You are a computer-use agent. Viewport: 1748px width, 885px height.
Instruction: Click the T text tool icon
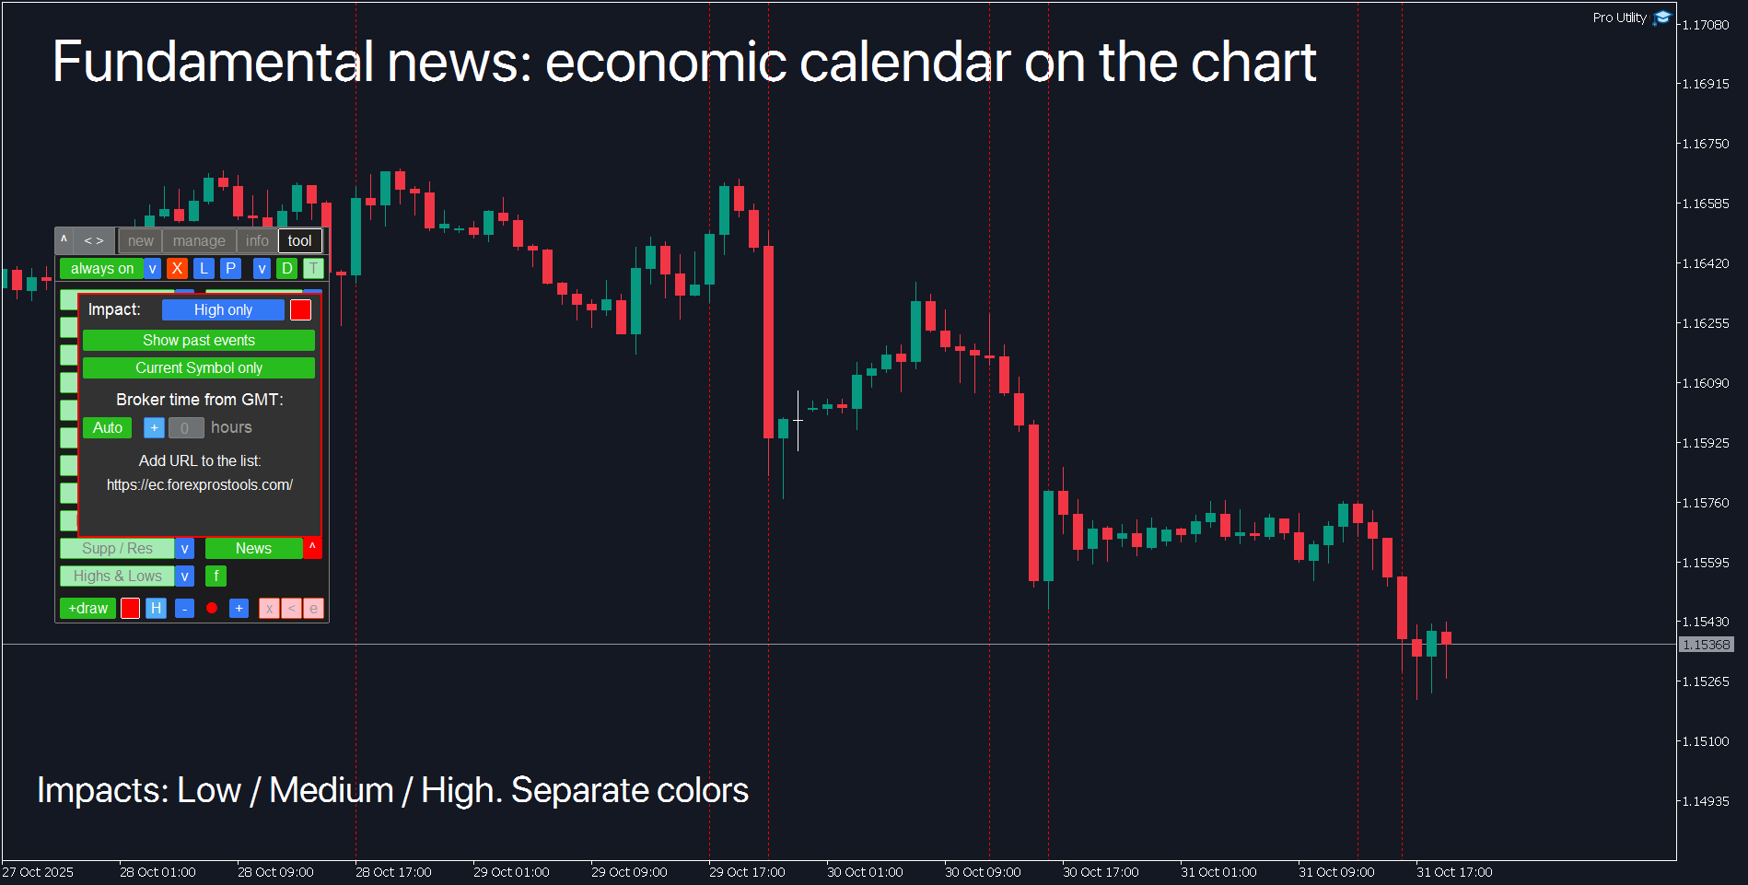[x=312, y=268]
